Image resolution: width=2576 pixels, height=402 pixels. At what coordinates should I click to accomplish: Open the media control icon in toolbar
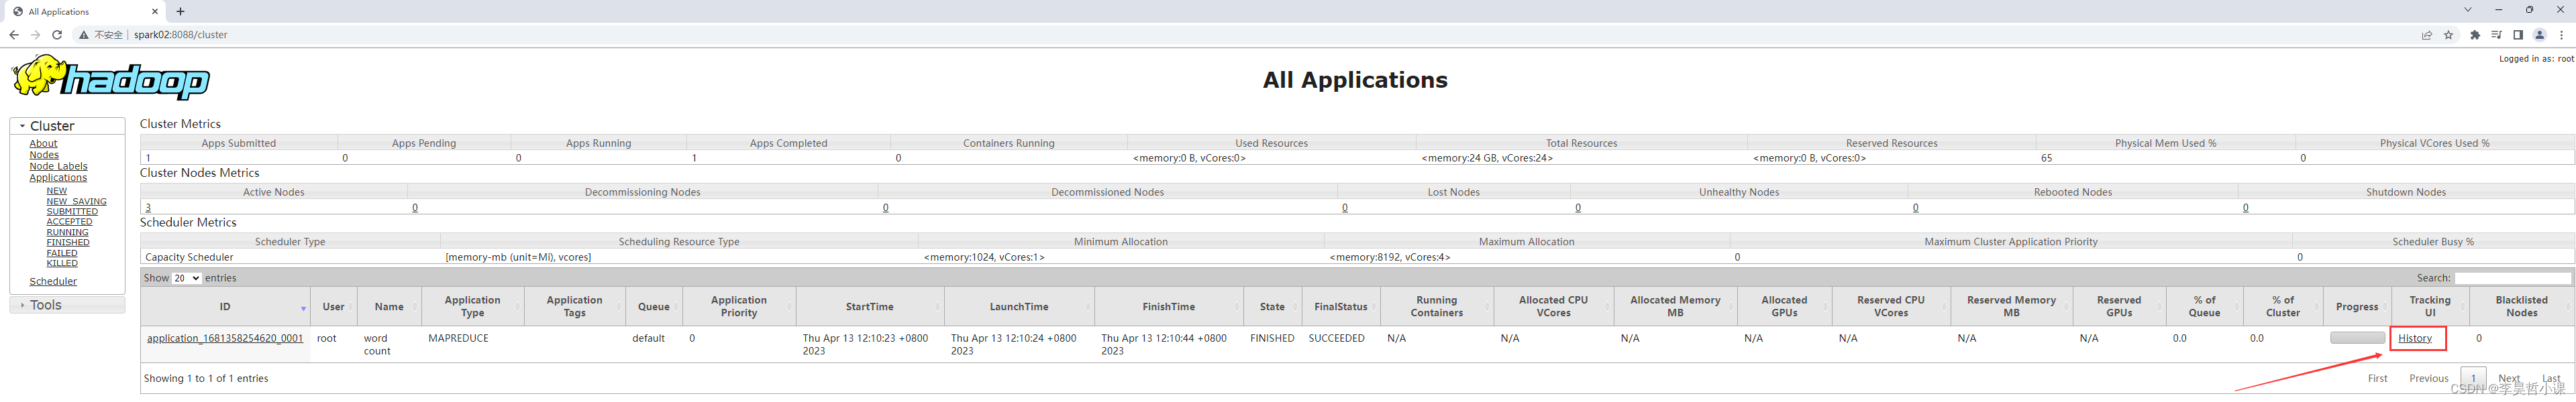pos(2496,35)
